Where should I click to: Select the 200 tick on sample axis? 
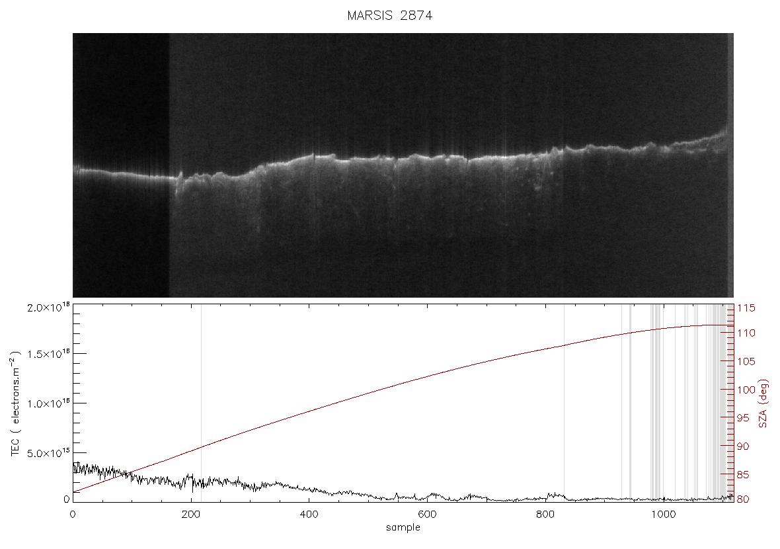click(191, 514)
